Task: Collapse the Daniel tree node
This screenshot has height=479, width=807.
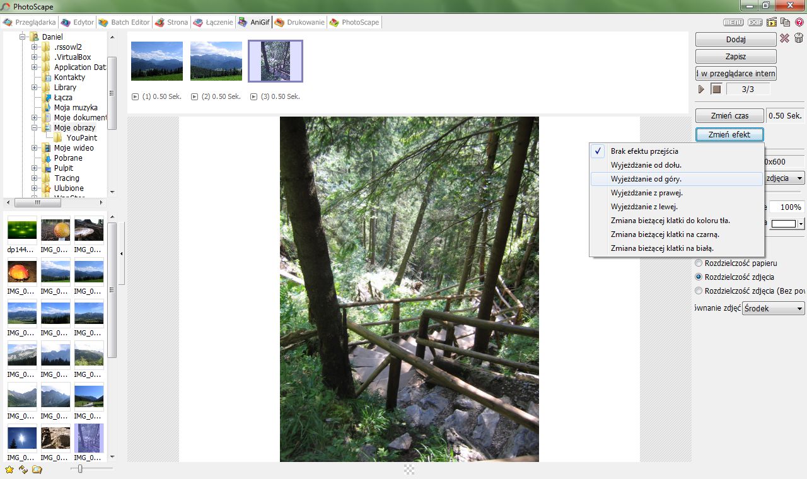Action: click(x=22, y=37)
